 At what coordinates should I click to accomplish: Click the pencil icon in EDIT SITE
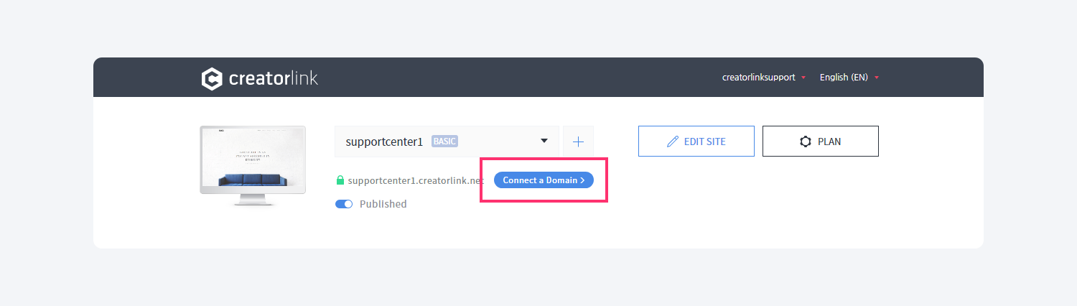(x=673, y=142)
